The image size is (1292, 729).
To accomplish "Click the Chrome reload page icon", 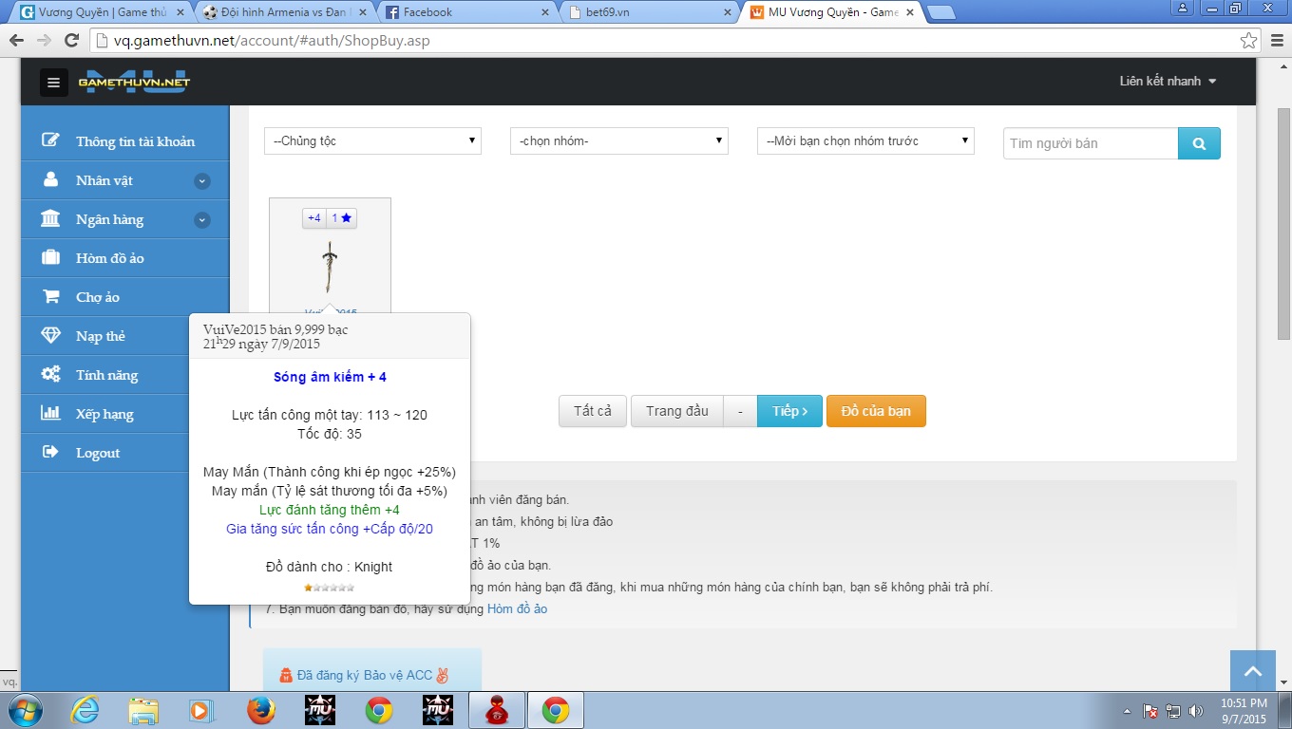I will [x=71, y=41].
